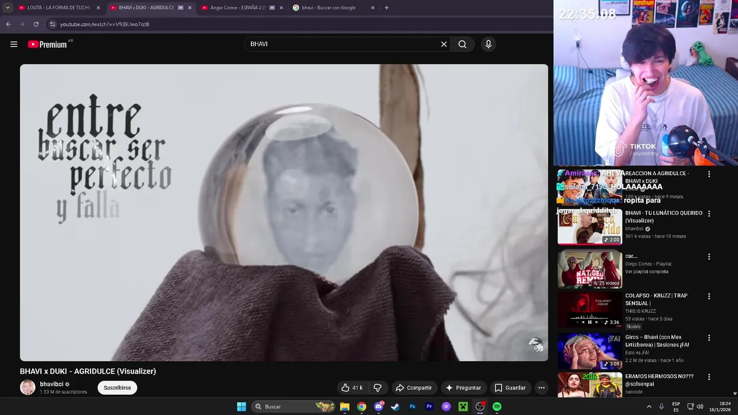The image size is (738, 415).
Task: Open File Explorer from taskbar
Action: tap(344, 406)
